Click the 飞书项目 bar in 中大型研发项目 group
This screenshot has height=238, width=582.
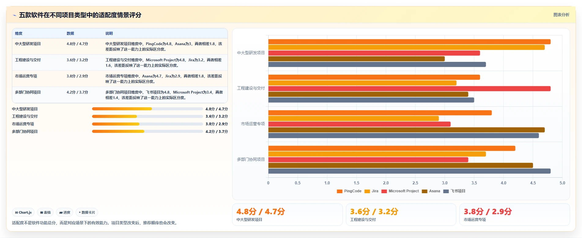(x=377, y=65)
